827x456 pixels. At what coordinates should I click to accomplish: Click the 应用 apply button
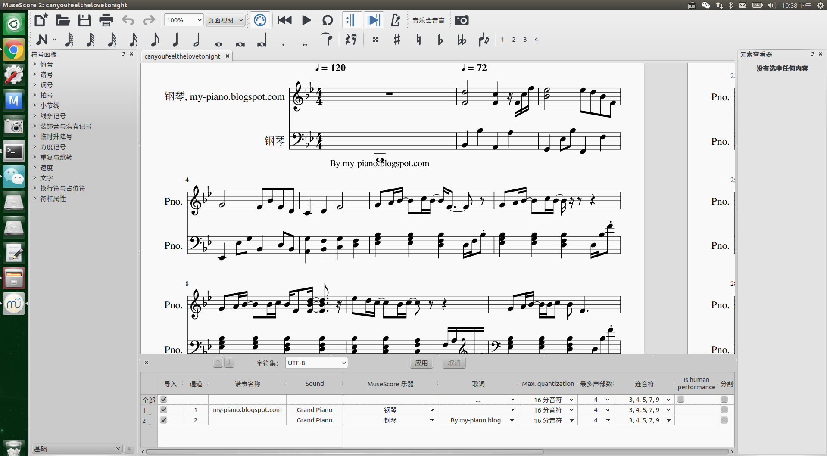point(421,363)
